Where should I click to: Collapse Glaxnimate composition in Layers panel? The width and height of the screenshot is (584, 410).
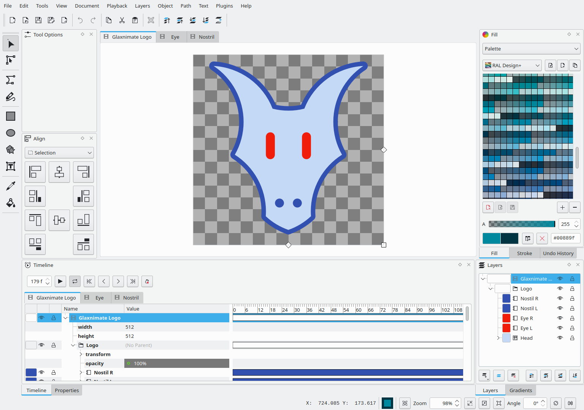tap(483, 279)
